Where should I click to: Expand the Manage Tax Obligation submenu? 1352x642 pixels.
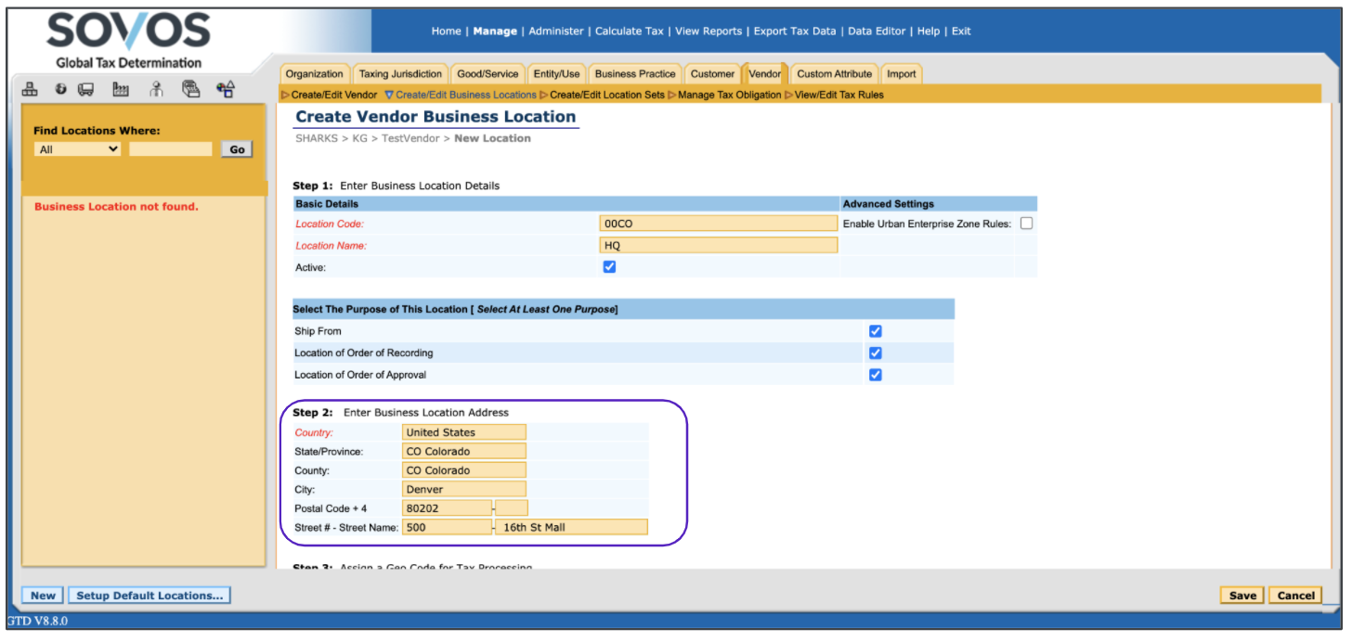[x=728, y=95]
